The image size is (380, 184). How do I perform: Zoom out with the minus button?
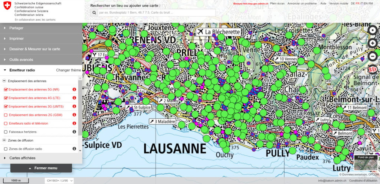372,56
